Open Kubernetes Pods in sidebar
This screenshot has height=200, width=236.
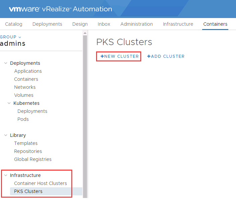(x=23, y=119)
